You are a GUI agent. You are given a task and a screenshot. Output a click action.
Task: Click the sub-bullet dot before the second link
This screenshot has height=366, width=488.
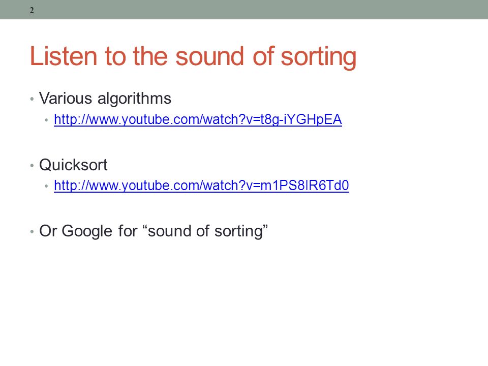(46, 186)
